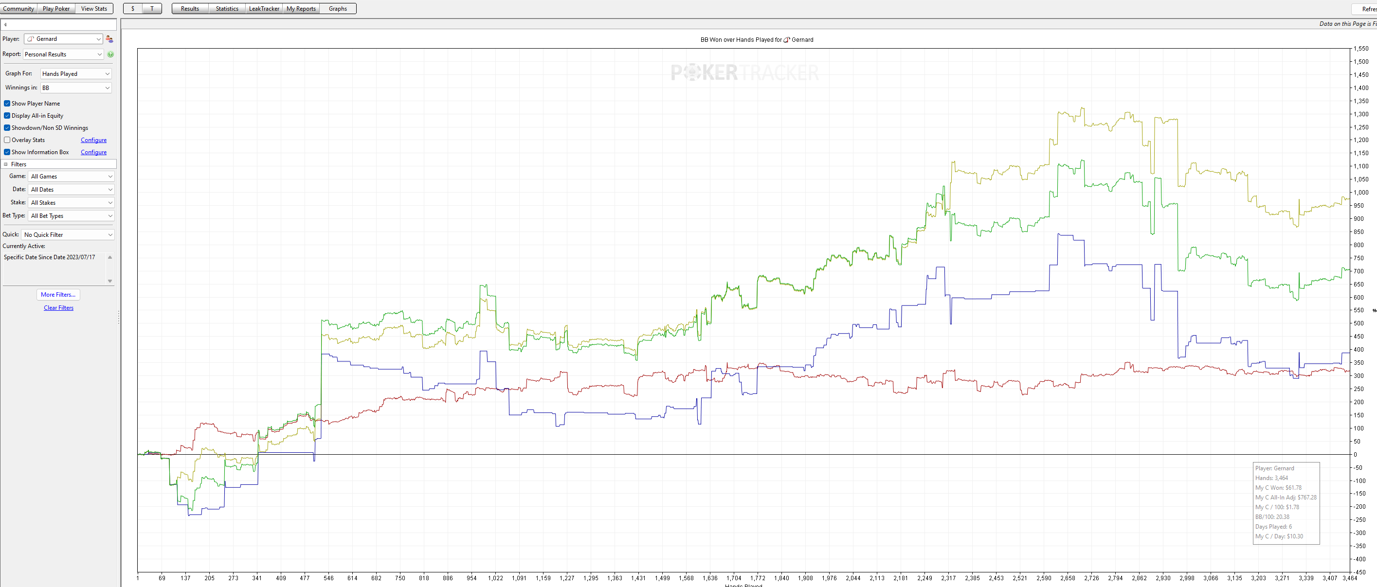This screenshot has height=587, width=1377.
Task: Open Configure link for Overlay Stats
Action: point(93,140)
